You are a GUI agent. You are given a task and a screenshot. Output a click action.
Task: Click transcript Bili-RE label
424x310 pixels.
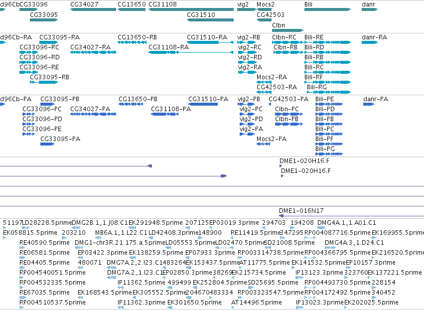[314, 37]
